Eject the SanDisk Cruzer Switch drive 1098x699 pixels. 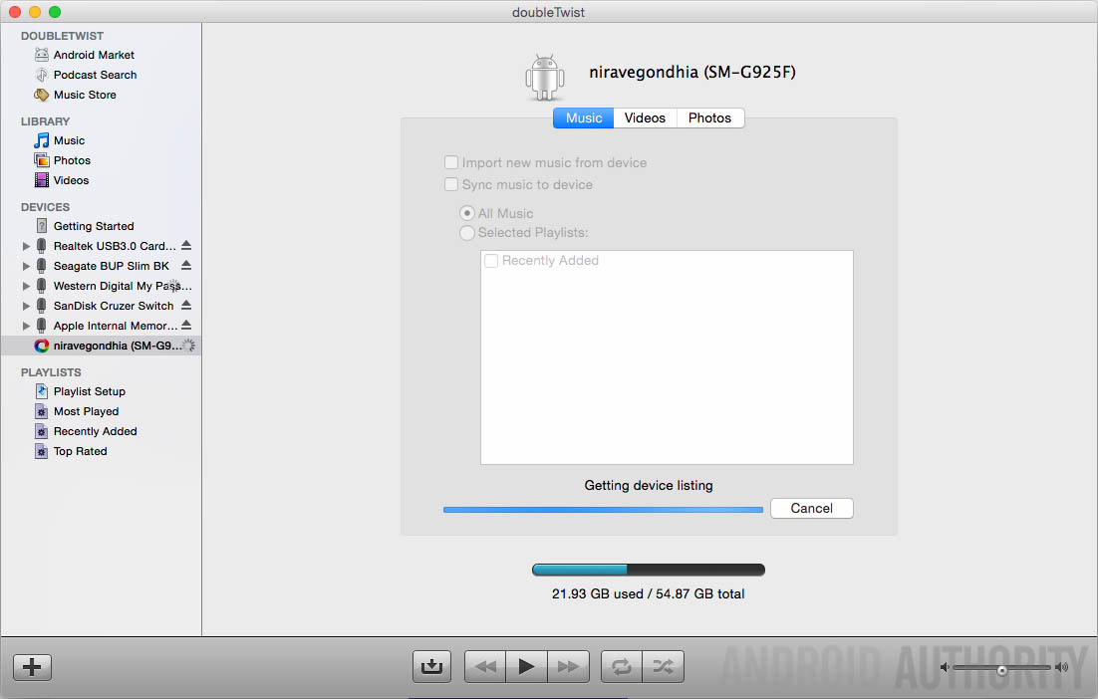tap(186, 305)
